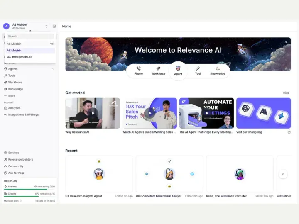Open Ask for help
This screenshot has width=299, height=224.
point(16,173)
